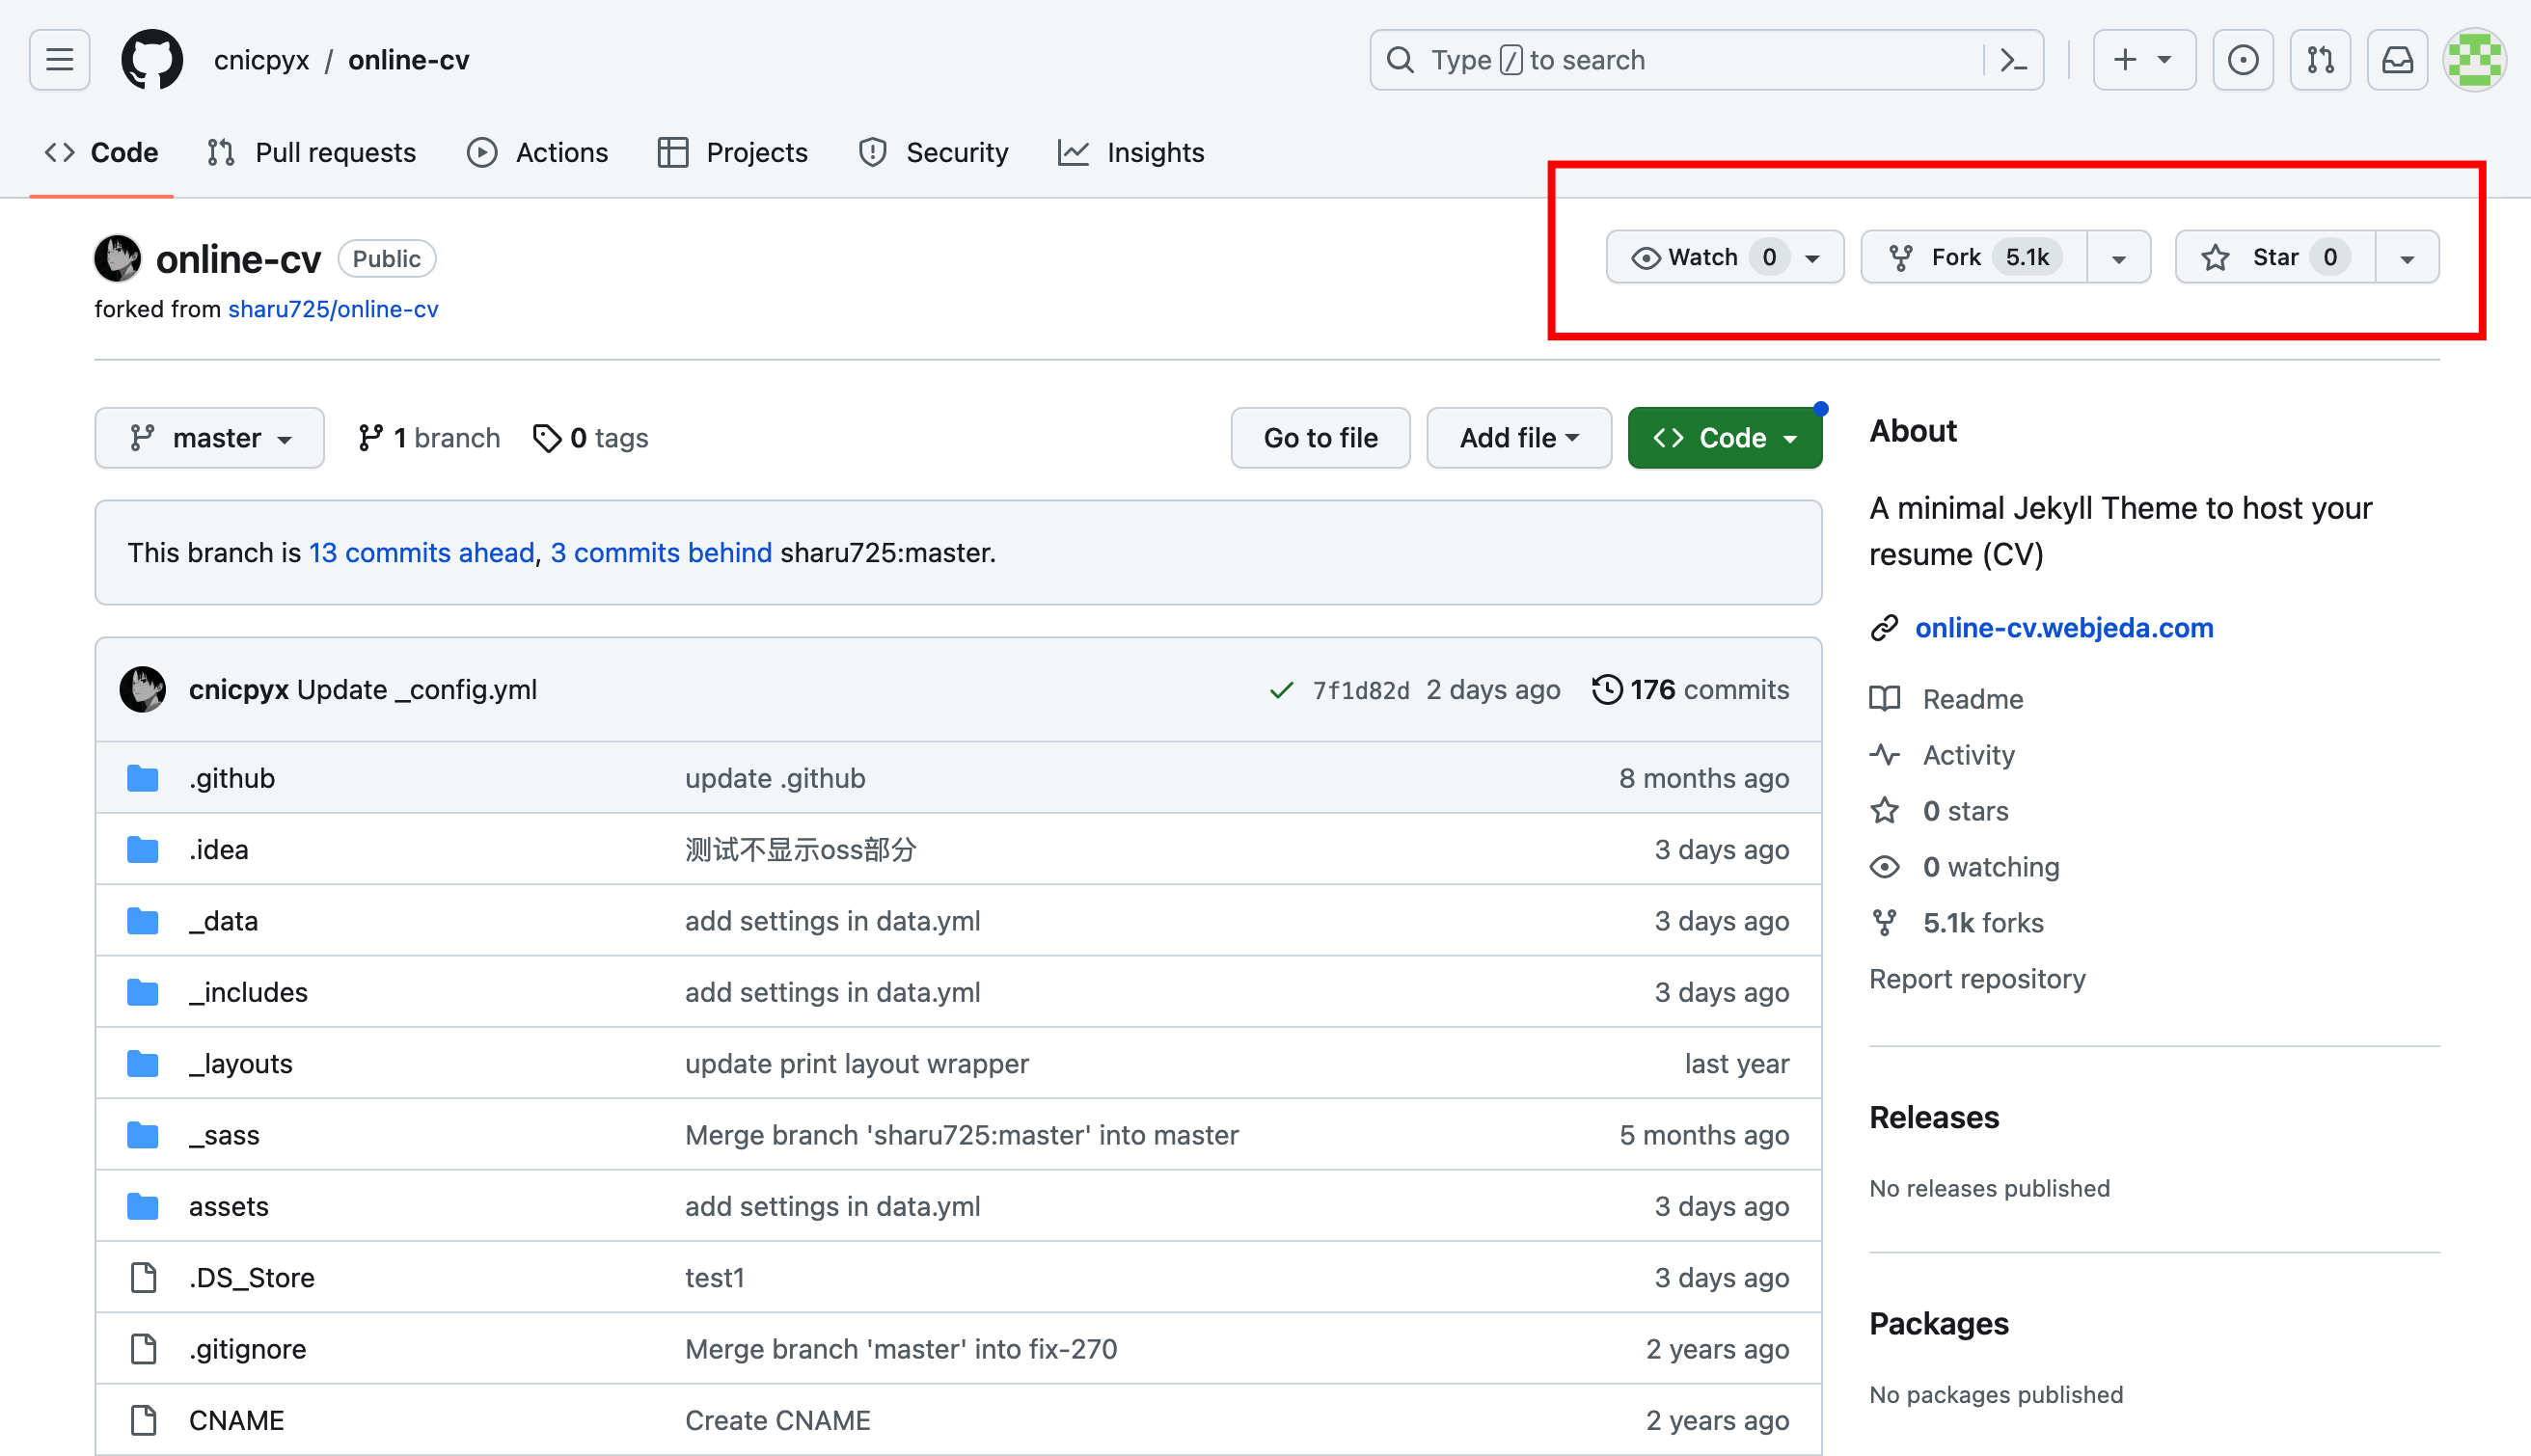The image size is (2531, 1456).
Task: Open the master branch selector
Action: (209, 438)
